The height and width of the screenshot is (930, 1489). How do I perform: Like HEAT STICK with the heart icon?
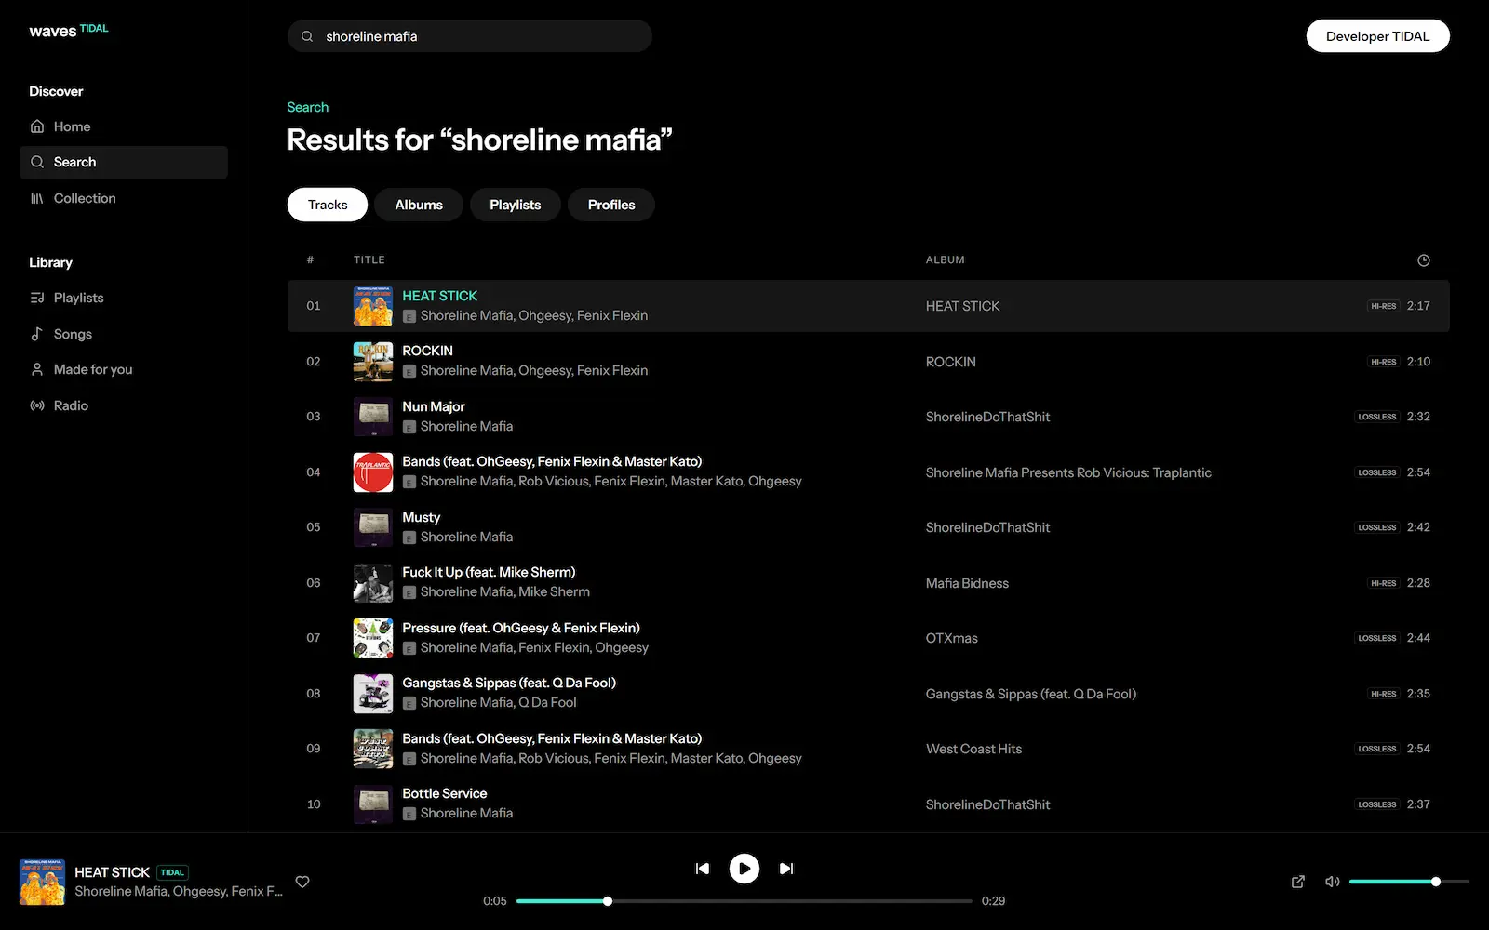[x=302, y=882]
